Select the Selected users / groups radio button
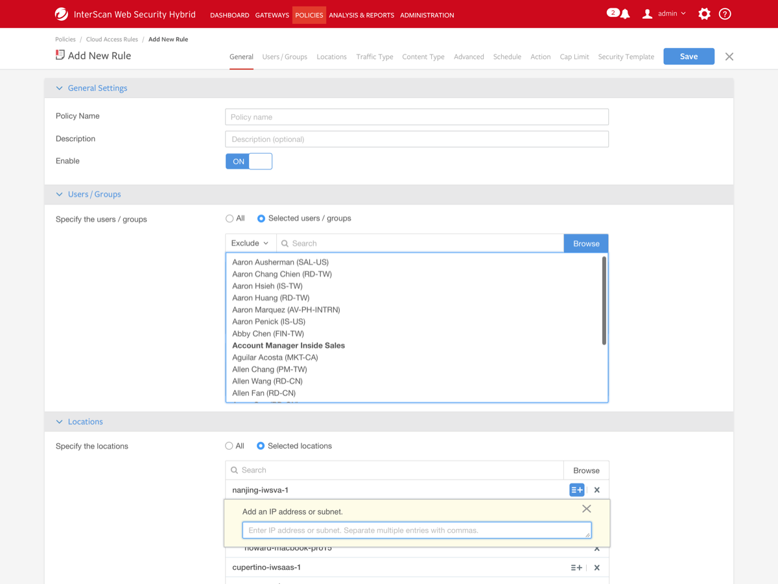 point(261,218)
